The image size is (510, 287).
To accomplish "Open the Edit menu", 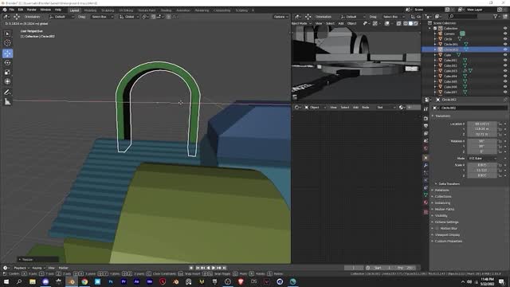I will (x=21, y=10).
